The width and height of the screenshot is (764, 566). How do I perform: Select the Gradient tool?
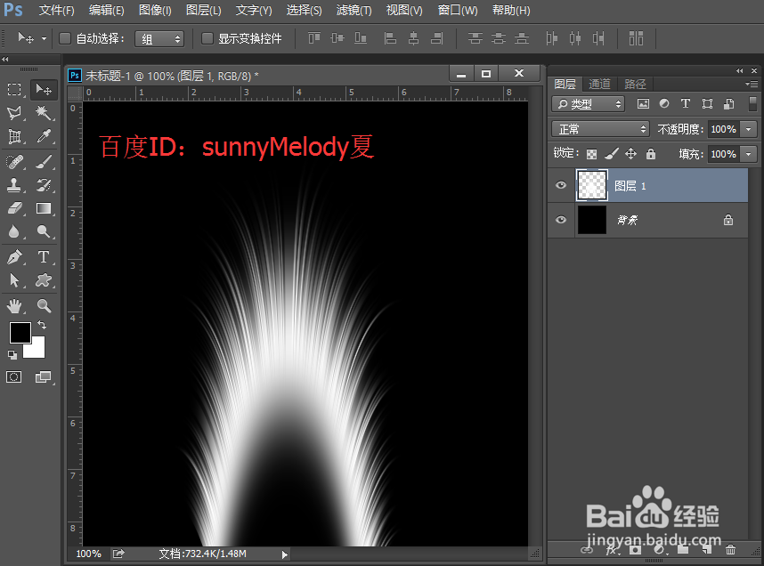click(44, 208)
